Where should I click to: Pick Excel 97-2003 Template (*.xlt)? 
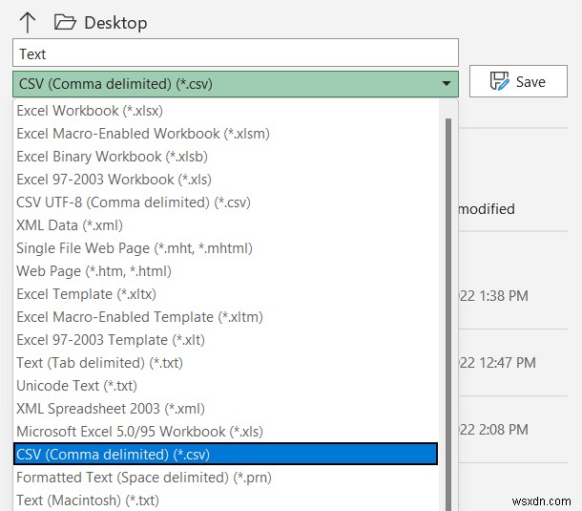pyautogui.click(x=226, y=340)
